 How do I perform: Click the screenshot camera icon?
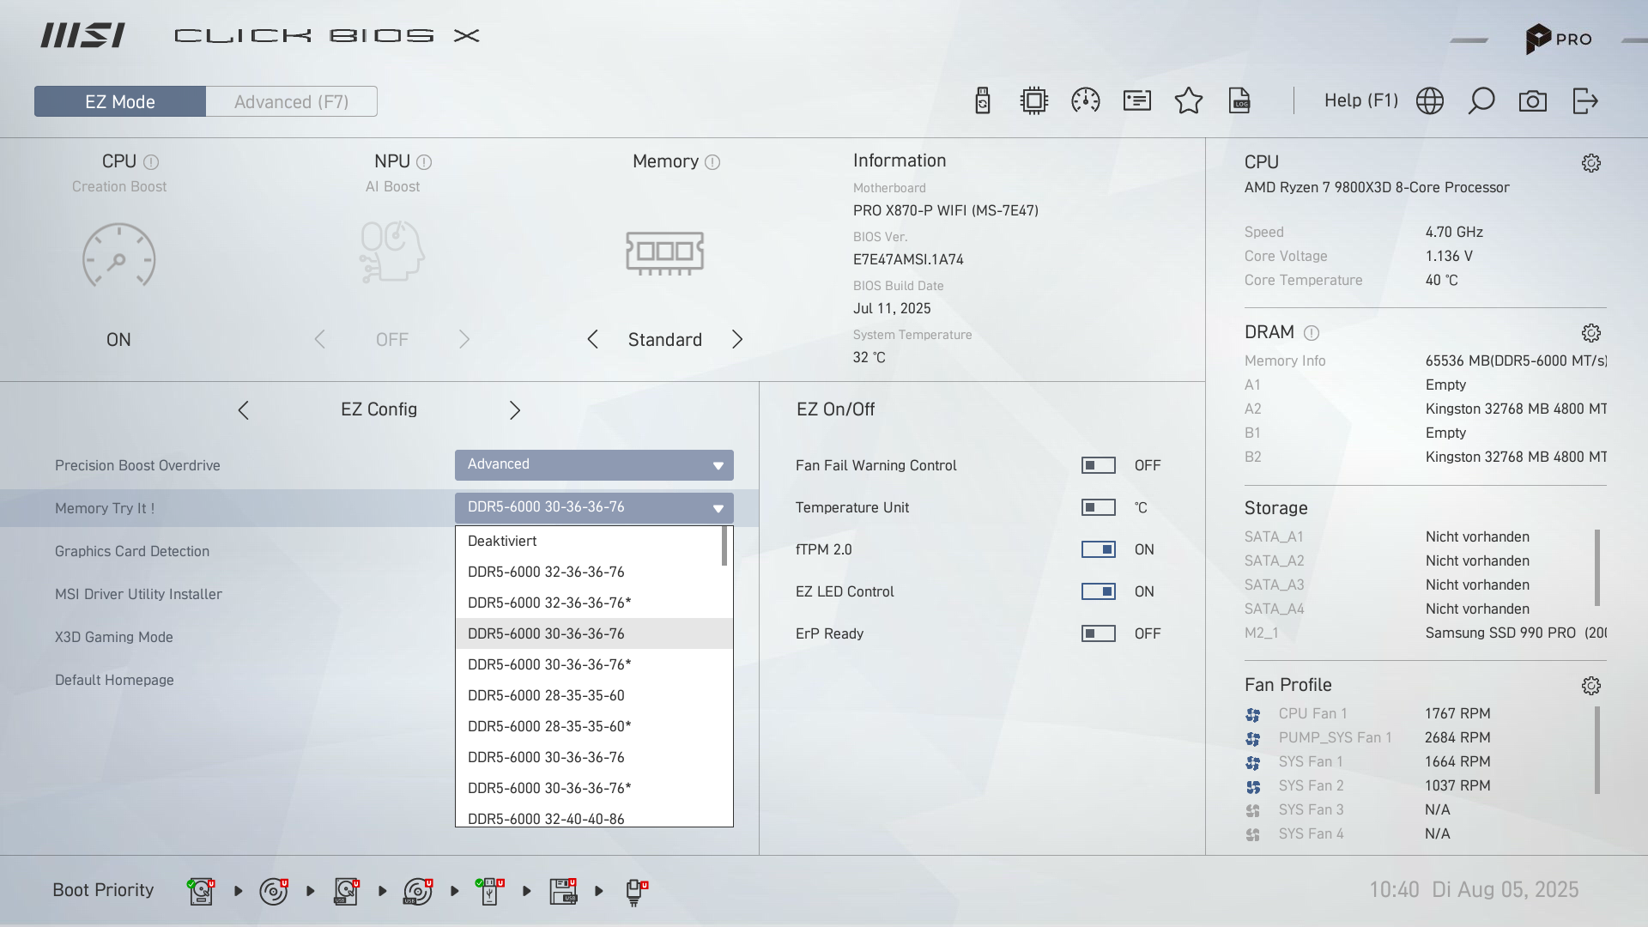(1533, 101)
